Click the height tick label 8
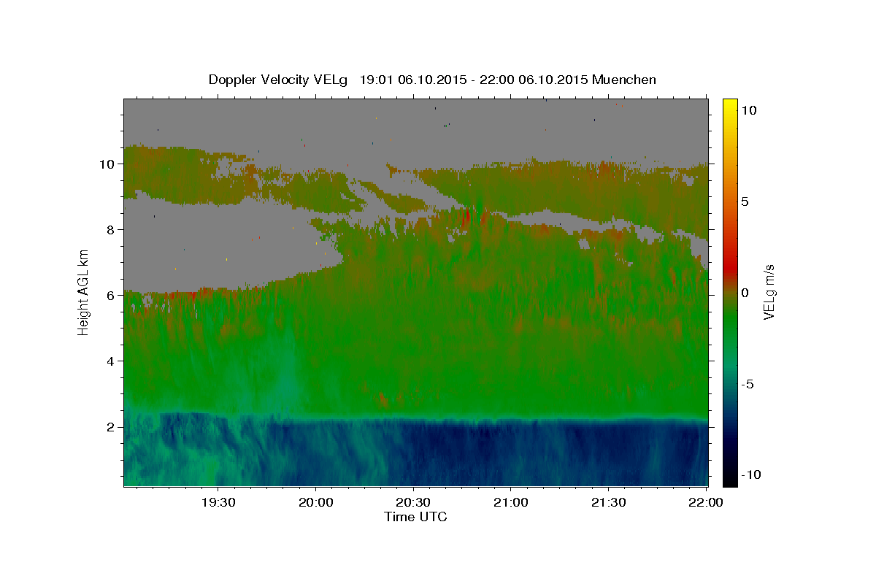This screenshot has height=584, width=876. 112,230
